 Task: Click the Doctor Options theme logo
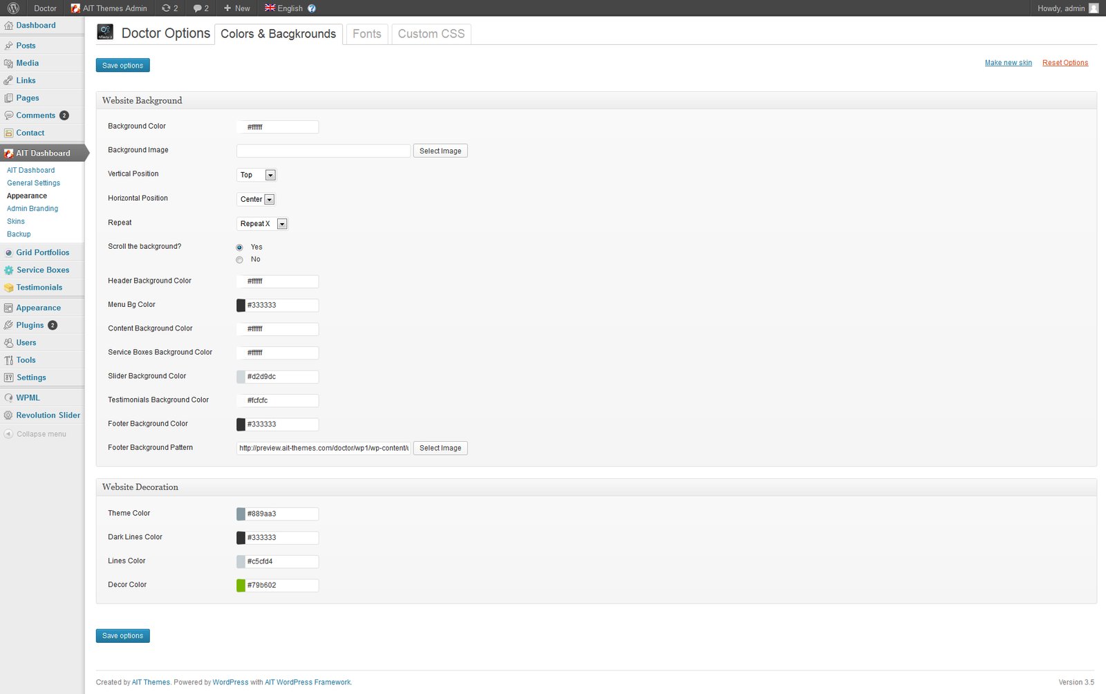105,32
